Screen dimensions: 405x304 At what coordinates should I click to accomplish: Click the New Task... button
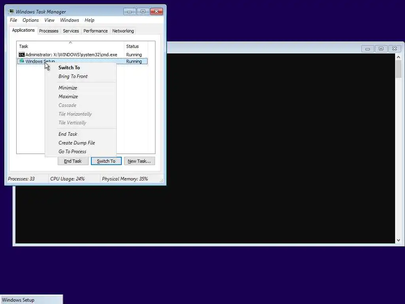pyautogui.click(x=139, y=161)
